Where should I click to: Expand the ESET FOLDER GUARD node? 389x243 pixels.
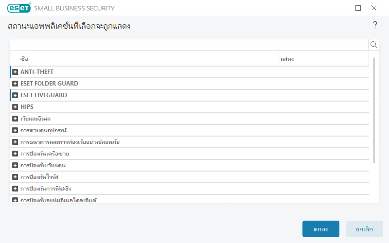coord(15,84)
